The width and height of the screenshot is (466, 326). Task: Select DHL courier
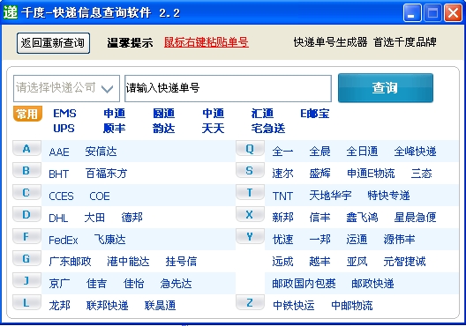coord(58,218)
